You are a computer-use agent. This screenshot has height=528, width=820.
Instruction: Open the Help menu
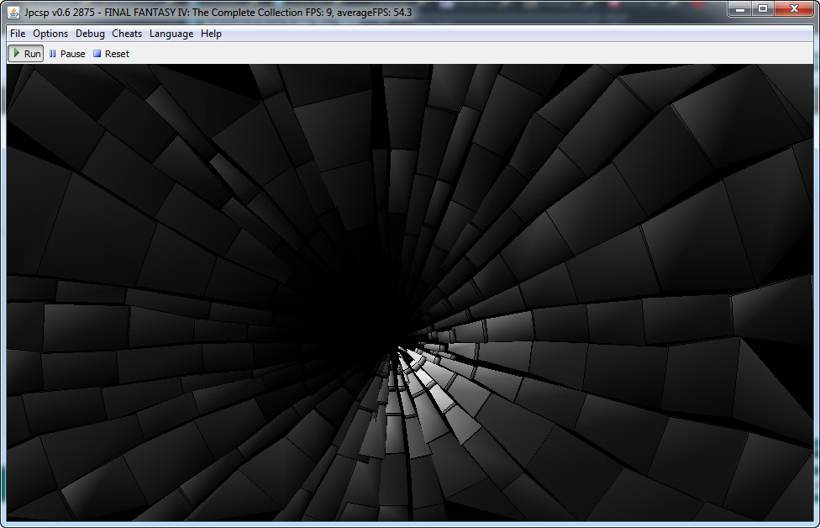click(211, 34)
